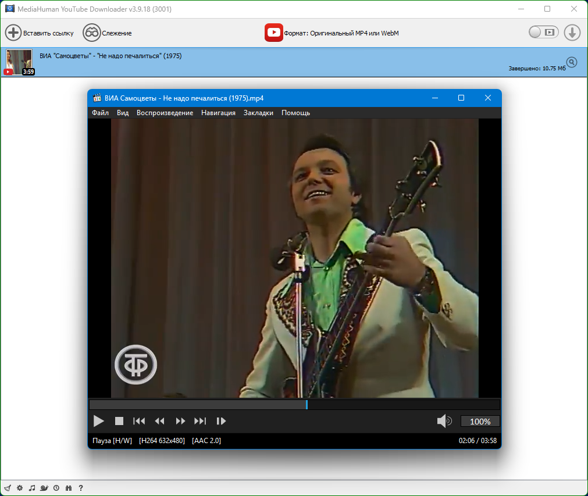The height and width of the screenshot is (496, 588).
Task: Click the music note icon at bottom
Action: tap(32, 488)
